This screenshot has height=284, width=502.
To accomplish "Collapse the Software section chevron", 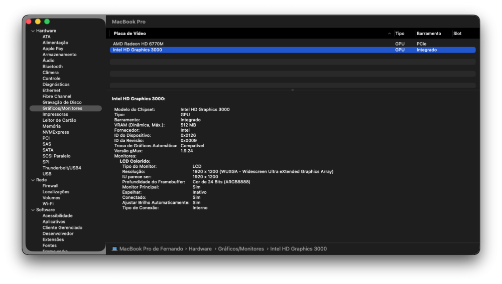I will click(33, 210).
